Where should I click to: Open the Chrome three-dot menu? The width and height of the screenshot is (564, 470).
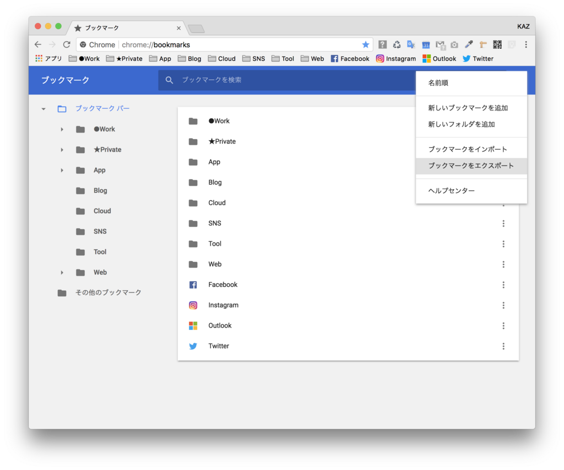(x=526, y=45)
